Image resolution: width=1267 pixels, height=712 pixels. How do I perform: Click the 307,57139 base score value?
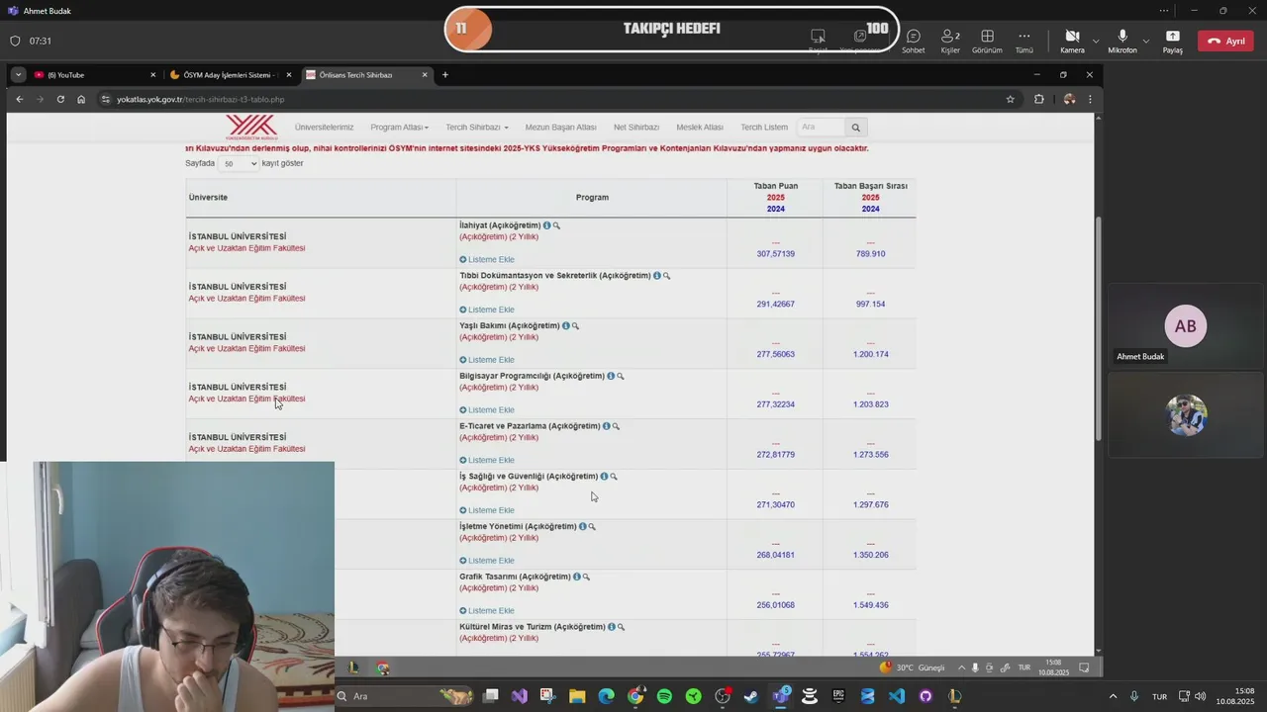(775, 254)
